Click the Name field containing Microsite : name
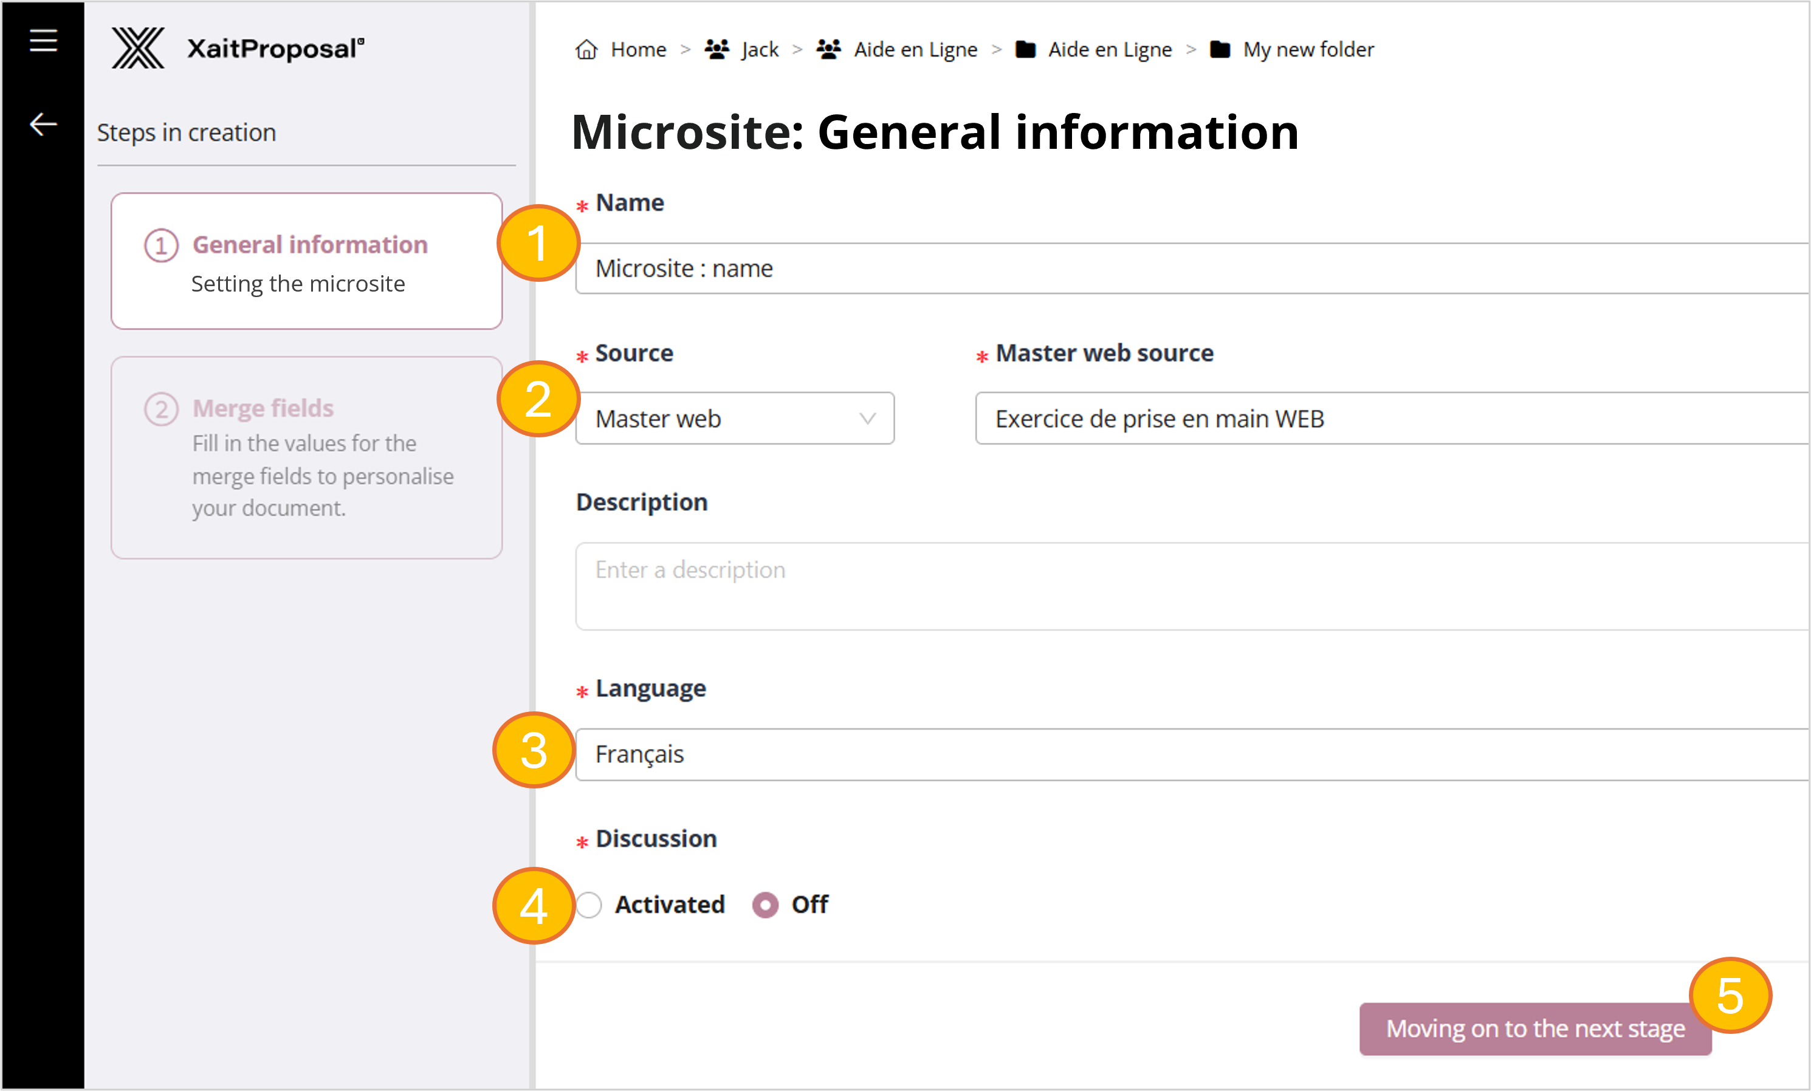Viewport: 1811px width, 1091px height. [1176, 268]
